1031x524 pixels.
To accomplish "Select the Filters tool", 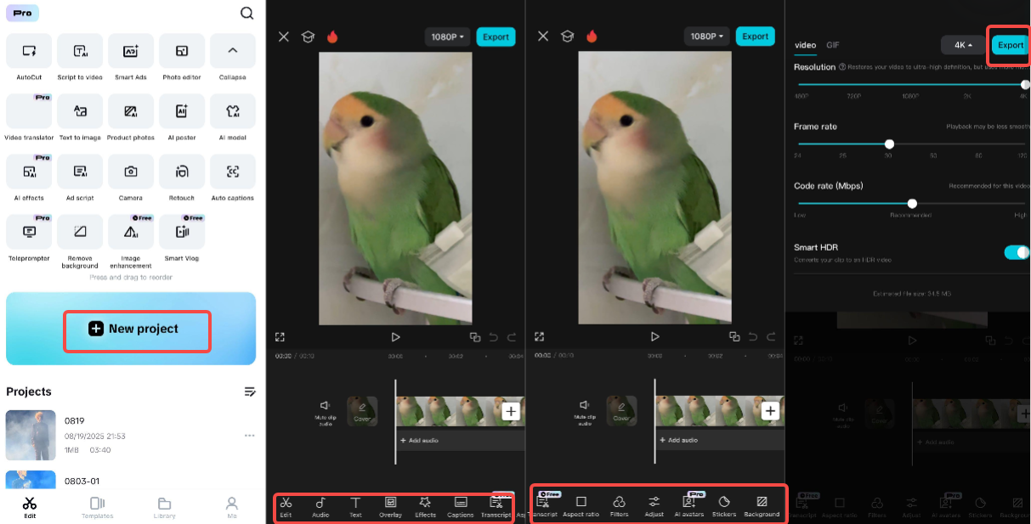I will click(x=619, y=506).
